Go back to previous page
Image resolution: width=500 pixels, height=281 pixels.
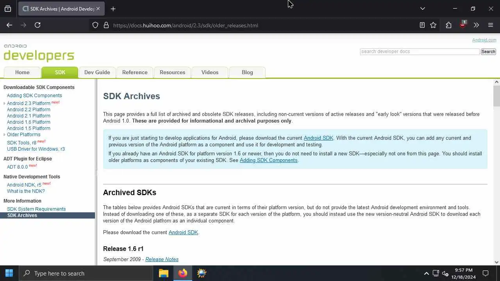[9, 25]
